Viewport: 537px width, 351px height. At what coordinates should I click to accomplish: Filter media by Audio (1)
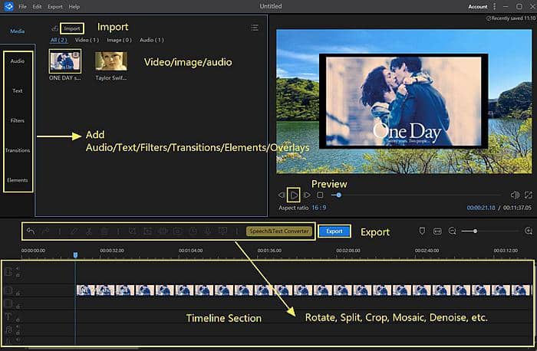tap(152, 40)
